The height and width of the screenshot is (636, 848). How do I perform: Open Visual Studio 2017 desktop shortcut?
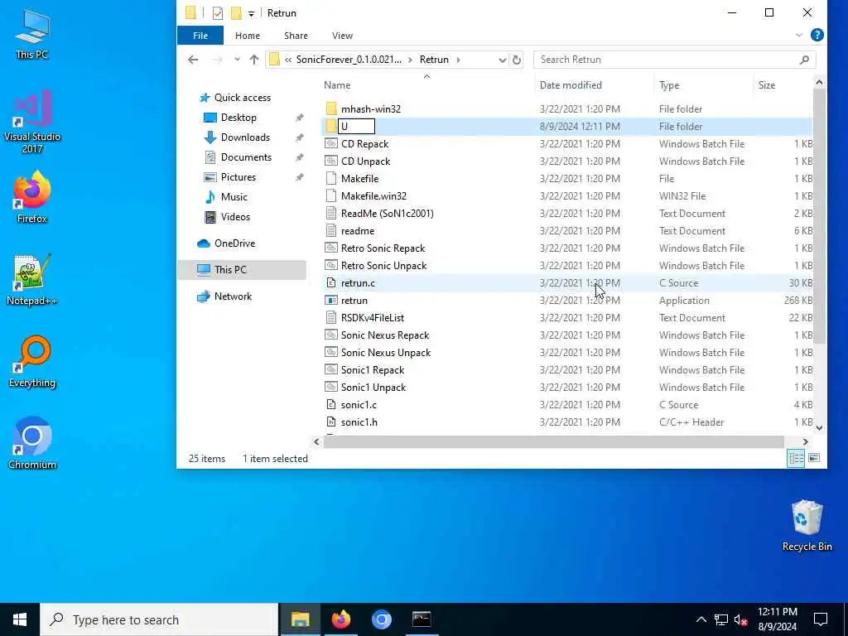(x=32, y=123)
